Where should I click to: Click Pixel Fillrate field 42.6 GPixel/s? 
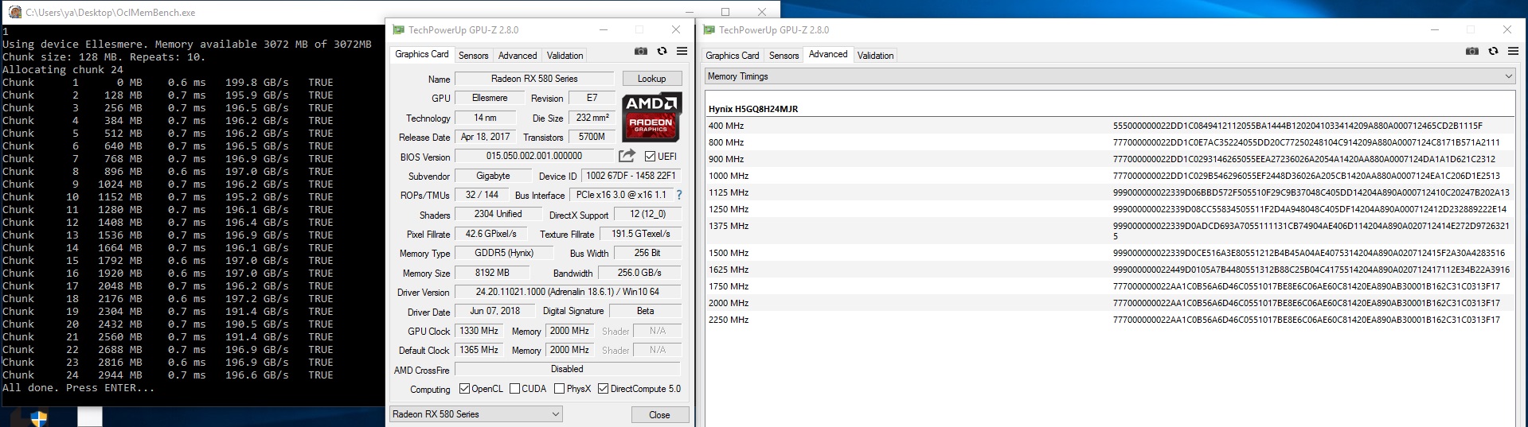pos(491,234)
